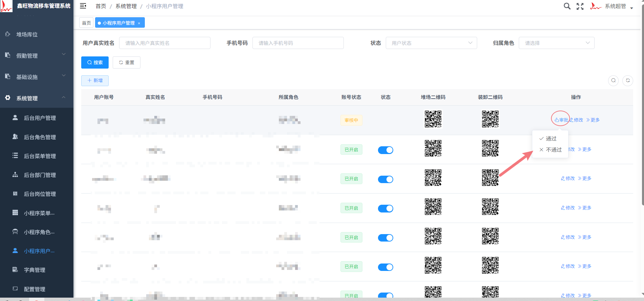
Task: Click 修改 in the fourth row
Action: point(568,208)
